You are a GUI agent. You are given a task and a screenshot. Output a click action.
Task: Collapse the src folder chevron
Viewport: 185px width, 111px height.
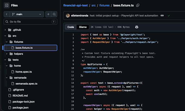coord(5,36)
